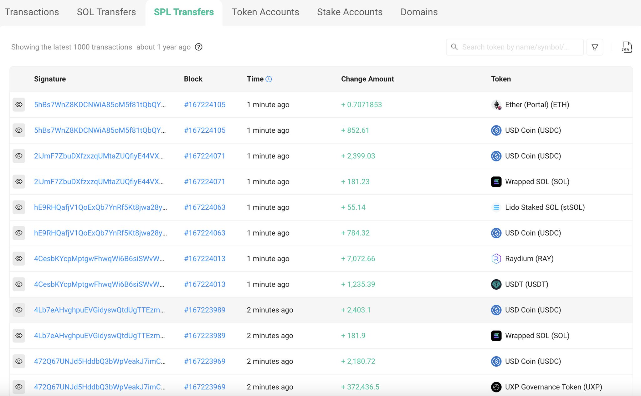The height and width of the screenshot is (396, 641).
Task: Click the USDT token icon
Action: click(496, 284)
